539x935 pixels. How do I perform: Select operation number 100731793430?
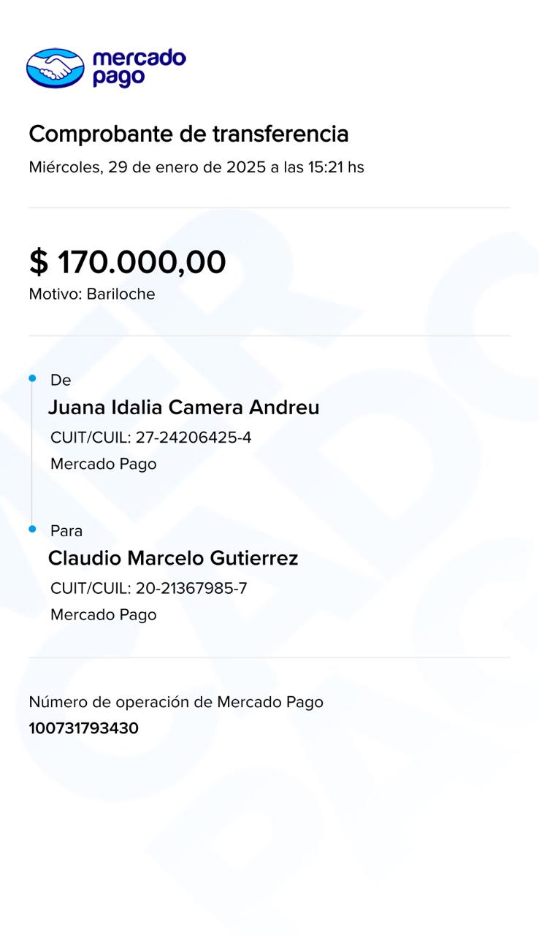[83, 728]
